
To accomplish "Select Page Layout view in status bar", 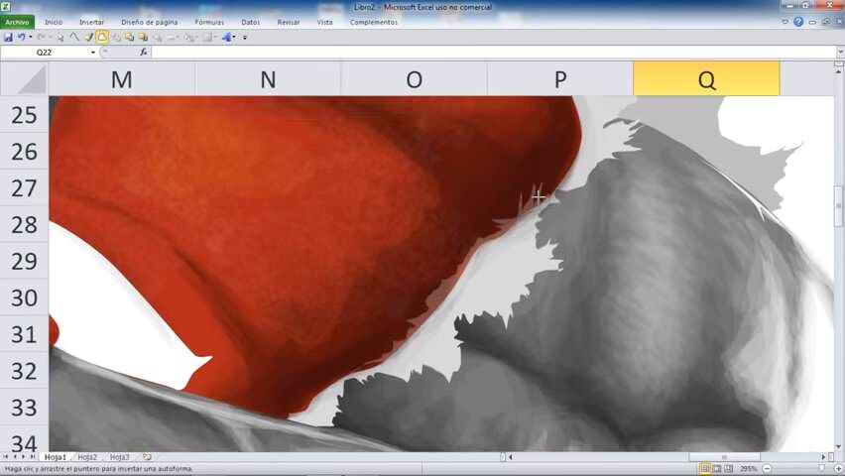I will pyautogui.click(x=717, y=468).
